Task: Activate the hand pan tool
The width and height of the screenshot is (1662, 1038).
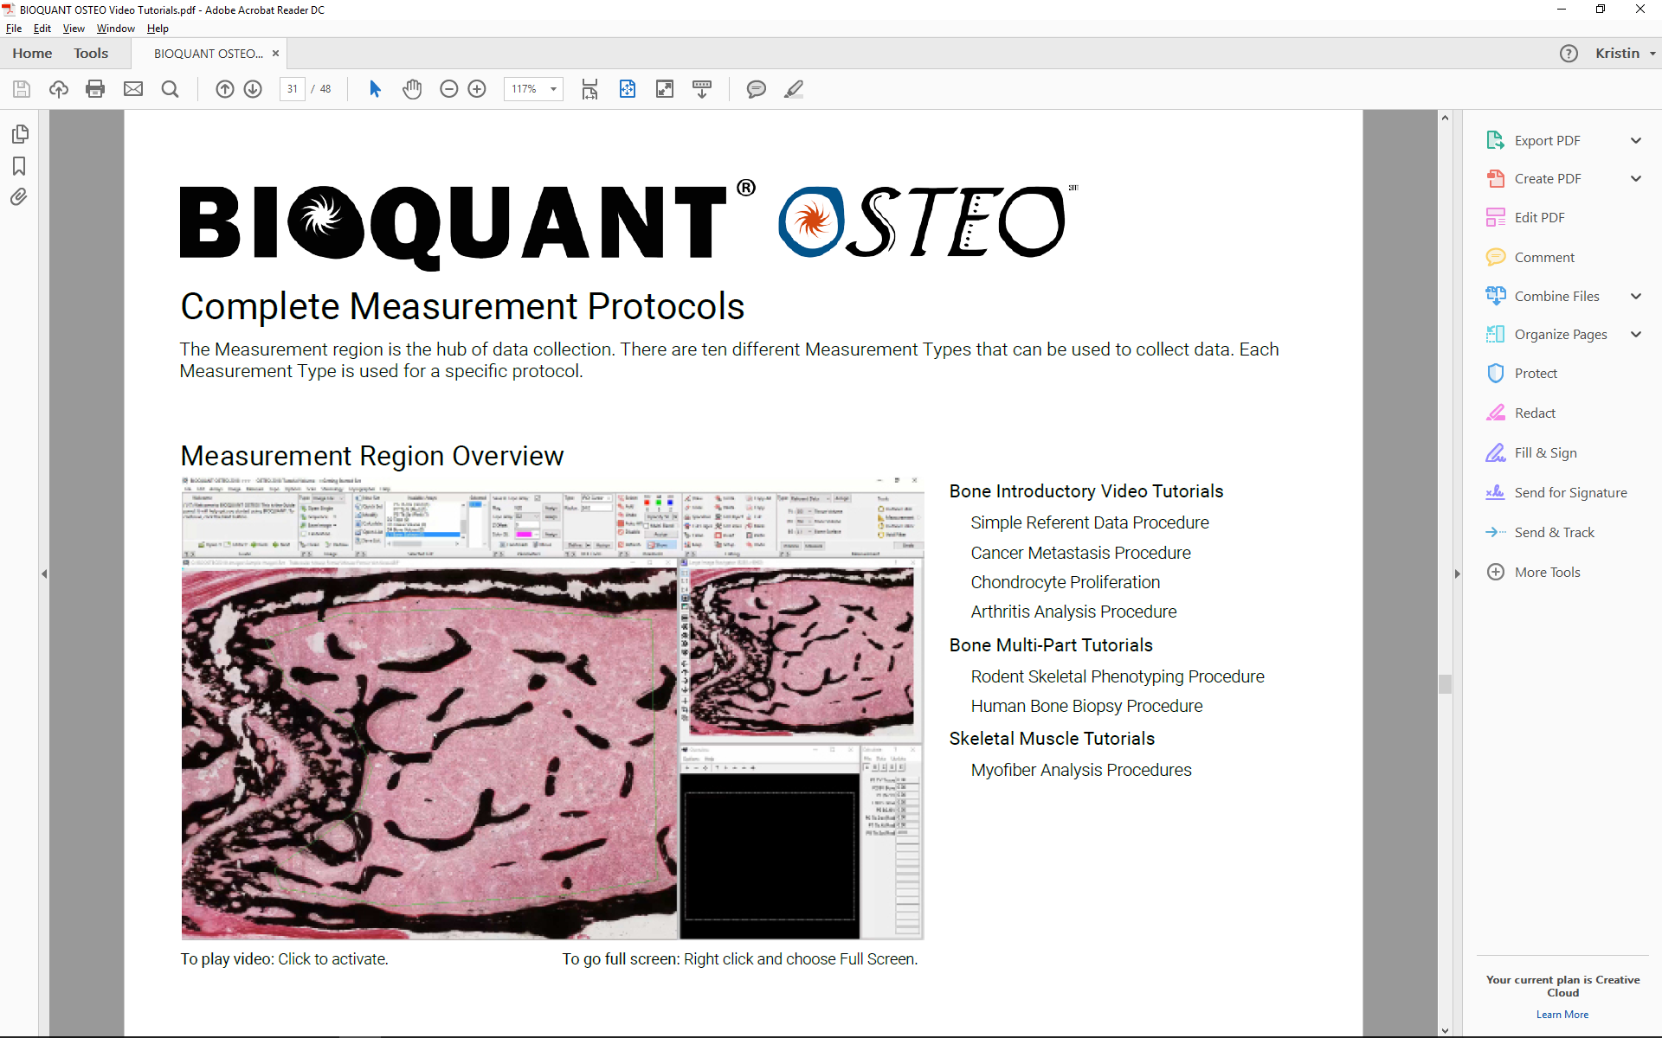Action: 412,89
